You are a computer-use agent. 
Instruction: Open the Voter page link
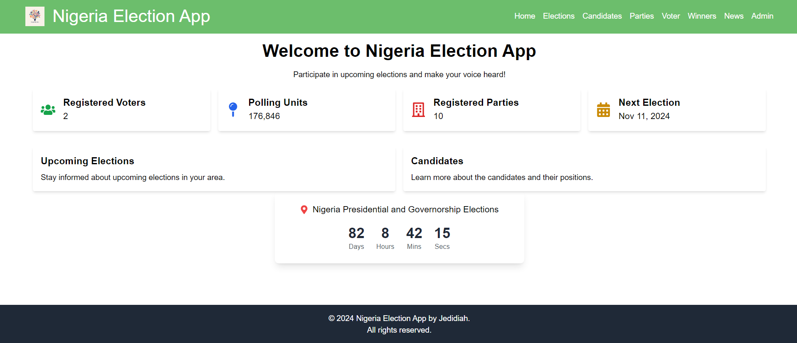pyautogui.click(x=671, y=16)
